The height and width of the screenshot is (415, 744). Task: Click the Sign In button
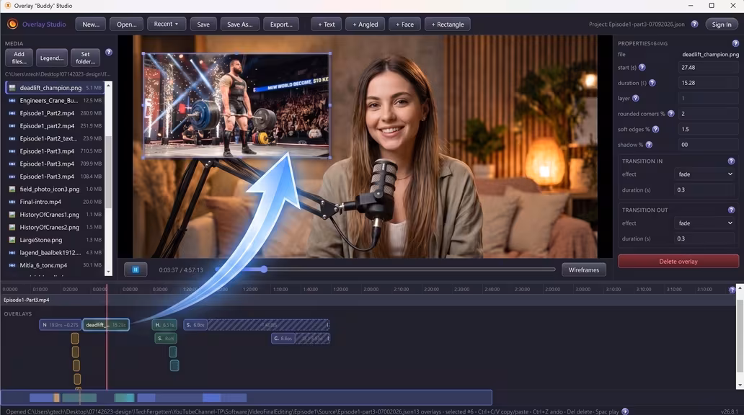coord(721,24)
